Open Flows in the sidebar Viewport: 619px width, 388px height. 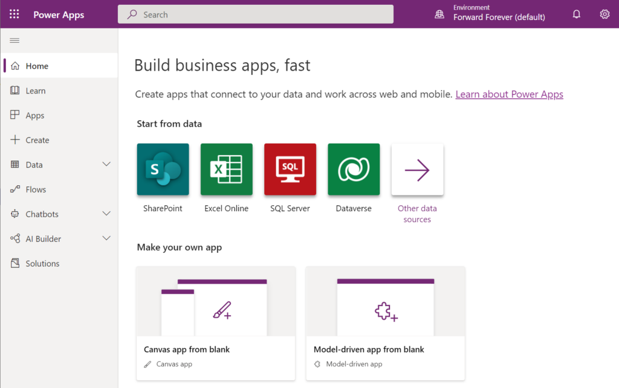pos(59,189)
